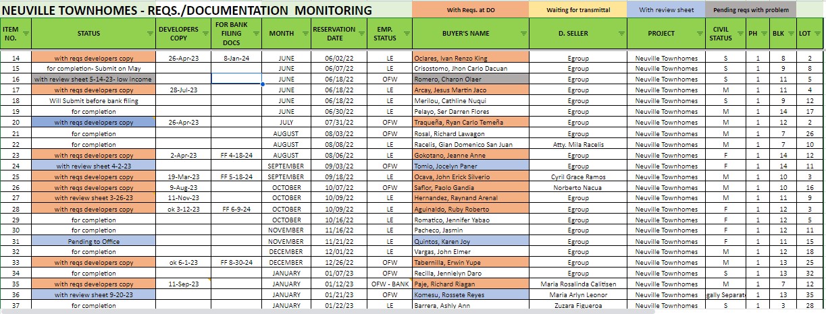Viewport: 826px width, 314px height.
Task: Open filter dropdown on ITEM NO. column
Action: 26,33
